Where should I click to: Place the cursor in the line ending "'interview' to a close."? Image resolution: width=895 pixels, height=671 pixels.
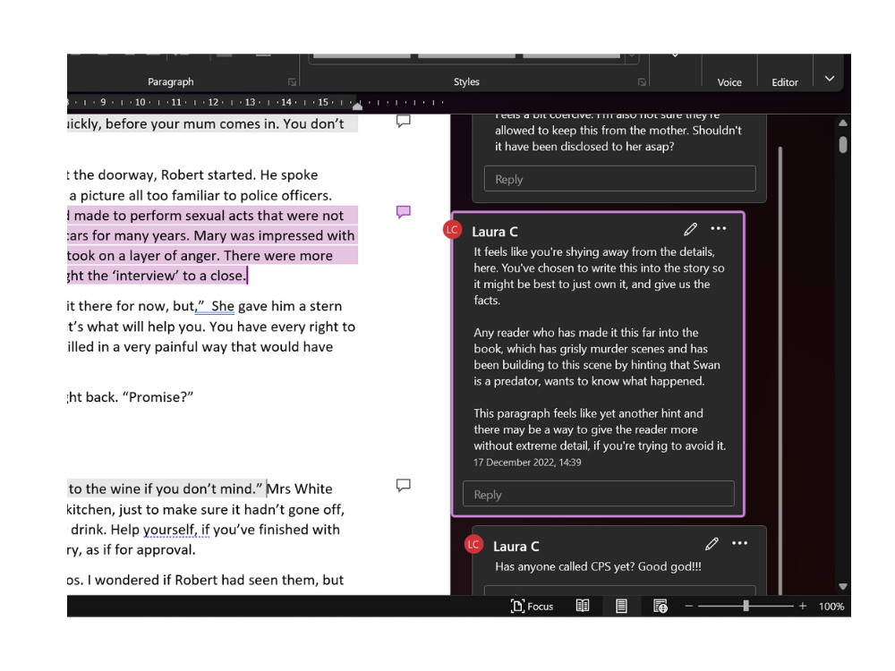click(158, 276)
